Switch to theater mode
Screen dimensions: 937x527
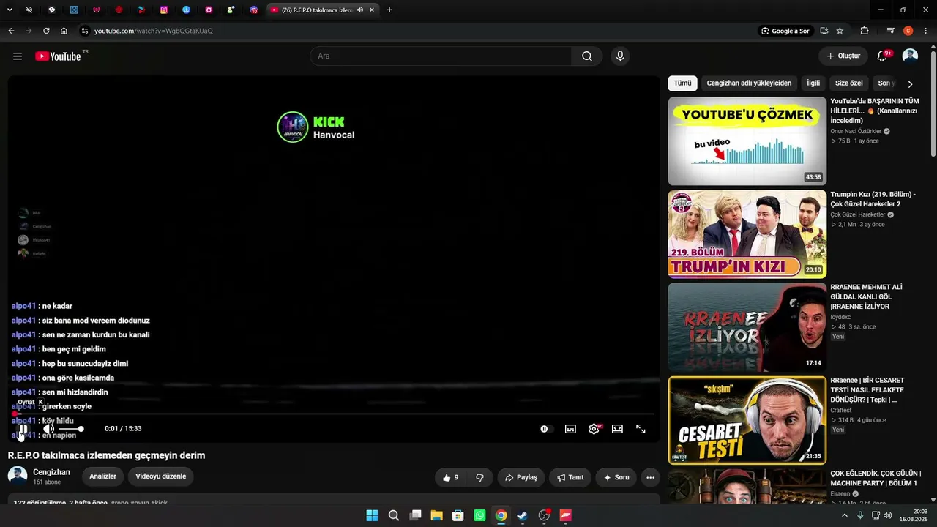coord(617,429)
